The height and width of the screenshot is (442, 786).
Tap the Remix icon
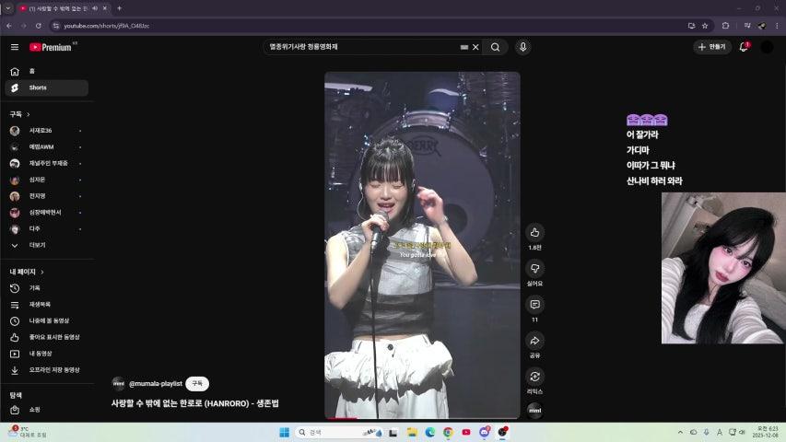[534, 377]
